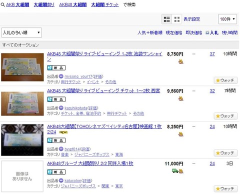View seller bvypf014 profile
Viewport: 240px width, 194px height.
point(72,149)
